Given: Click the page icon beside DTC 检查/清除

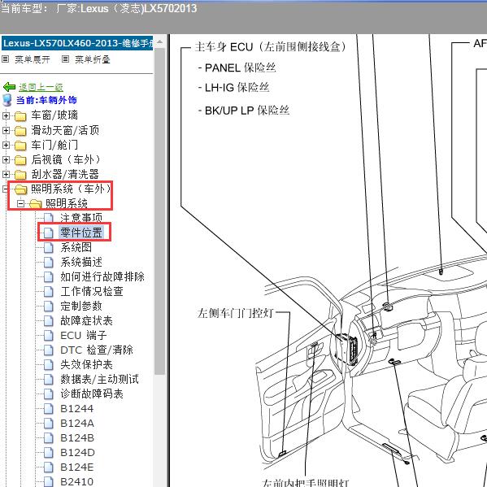Looking at the screenshot, I should tap(49, 350).
